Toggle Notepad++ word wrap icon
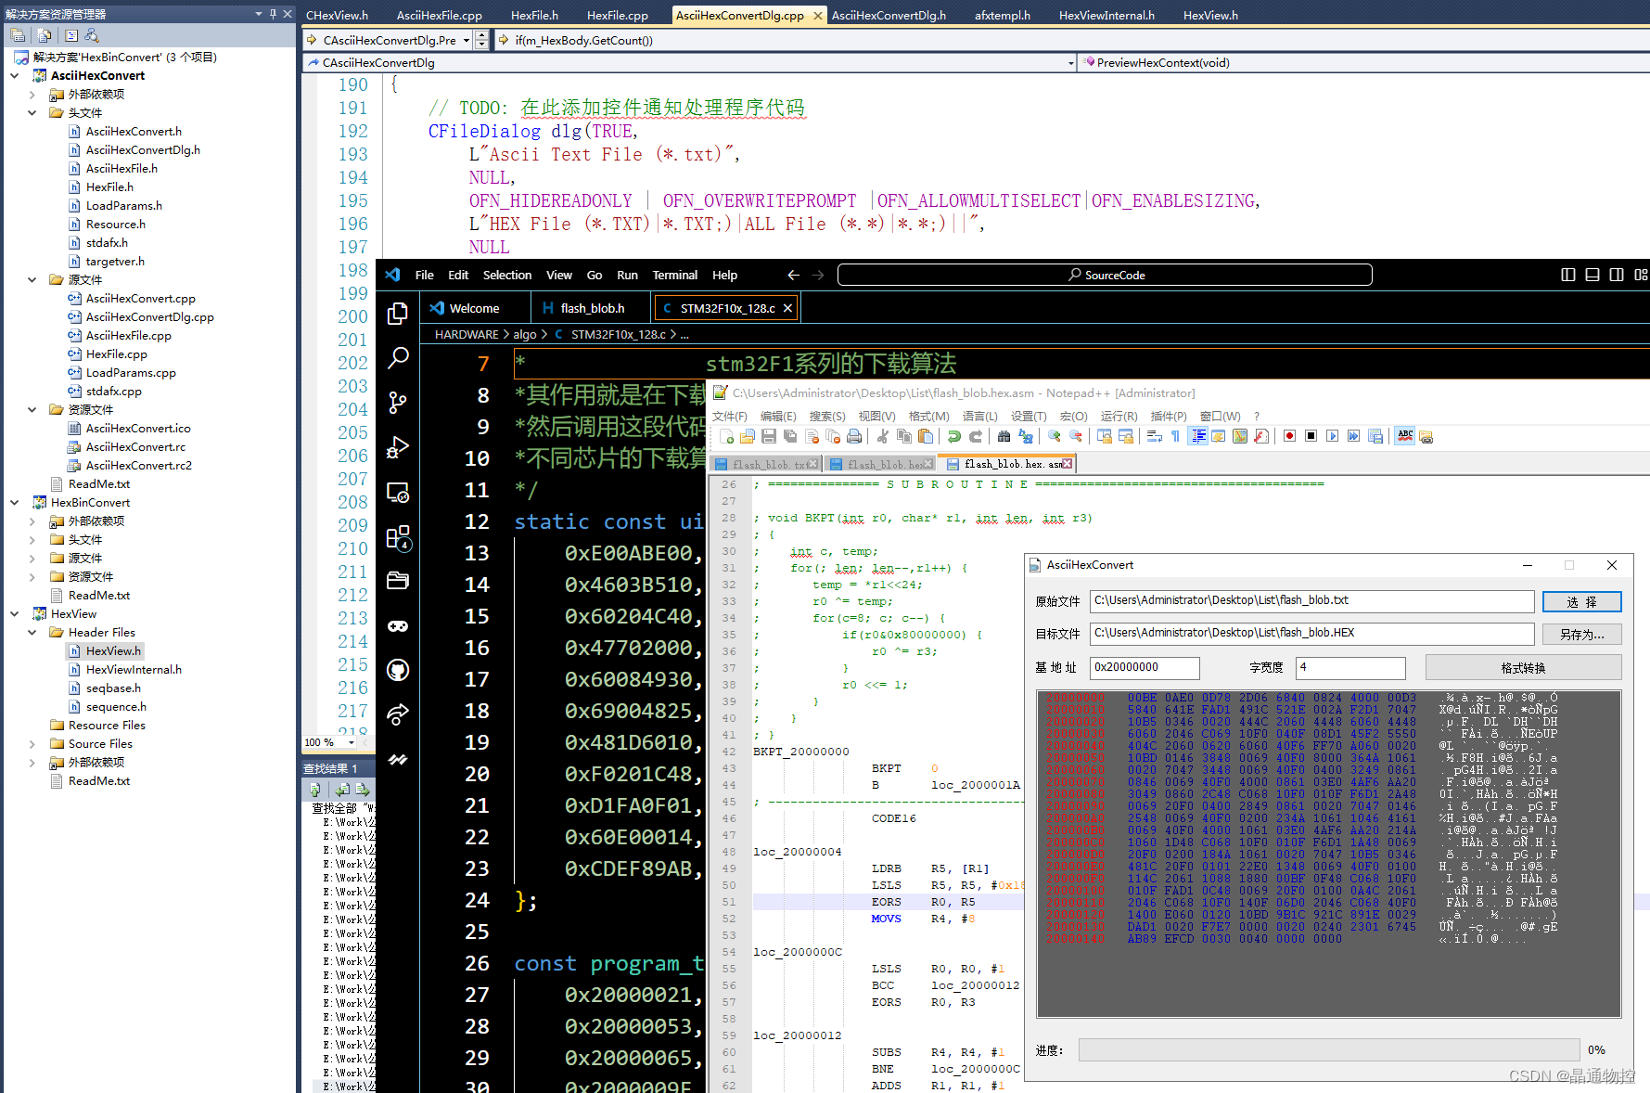The image size is (1650, 1093). point(1154,436)
